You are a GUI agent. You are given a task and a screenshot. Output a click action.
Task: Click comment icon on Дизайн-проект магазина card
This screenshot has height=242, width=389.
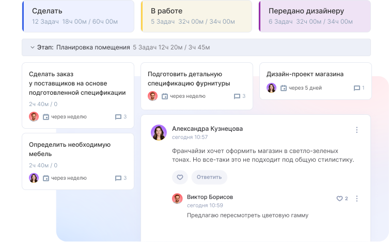coord(356,88)
